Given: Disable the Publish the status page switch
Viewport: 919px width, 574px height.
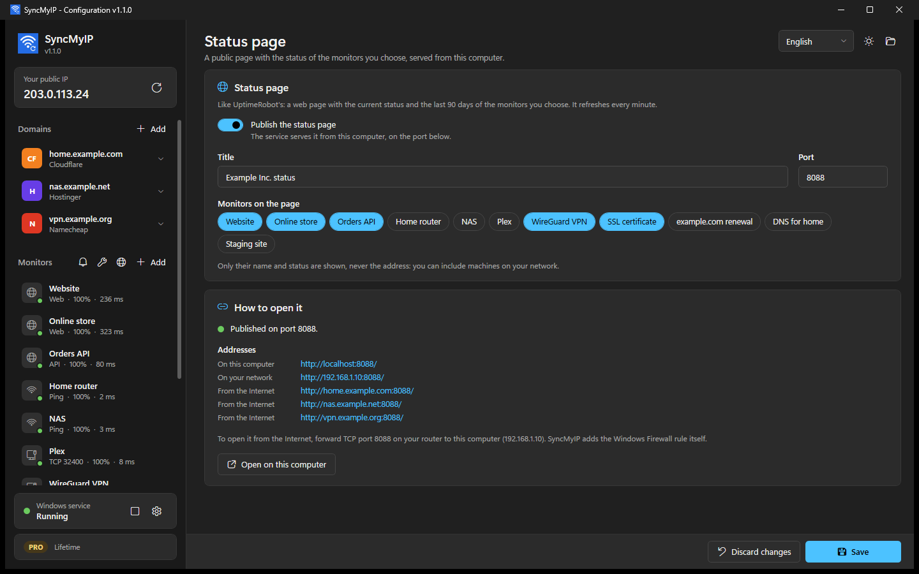Looking at the screenshot, I should tap(230, 125).
